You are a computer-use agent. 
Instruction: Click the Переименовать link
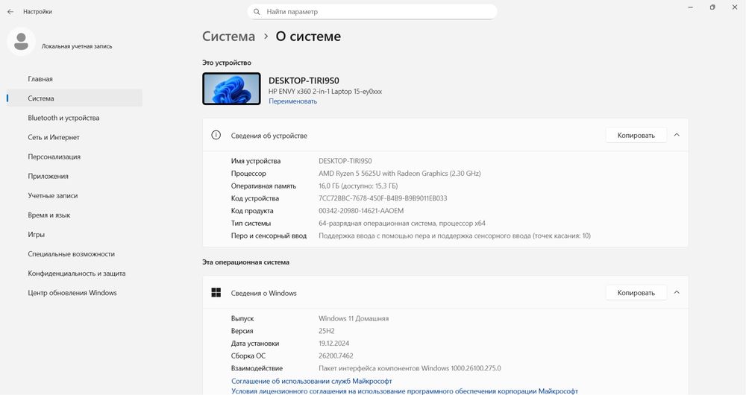coord(292,101)
